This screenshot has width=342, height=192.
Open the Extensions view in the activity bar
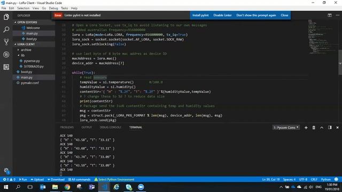(6, 67)
